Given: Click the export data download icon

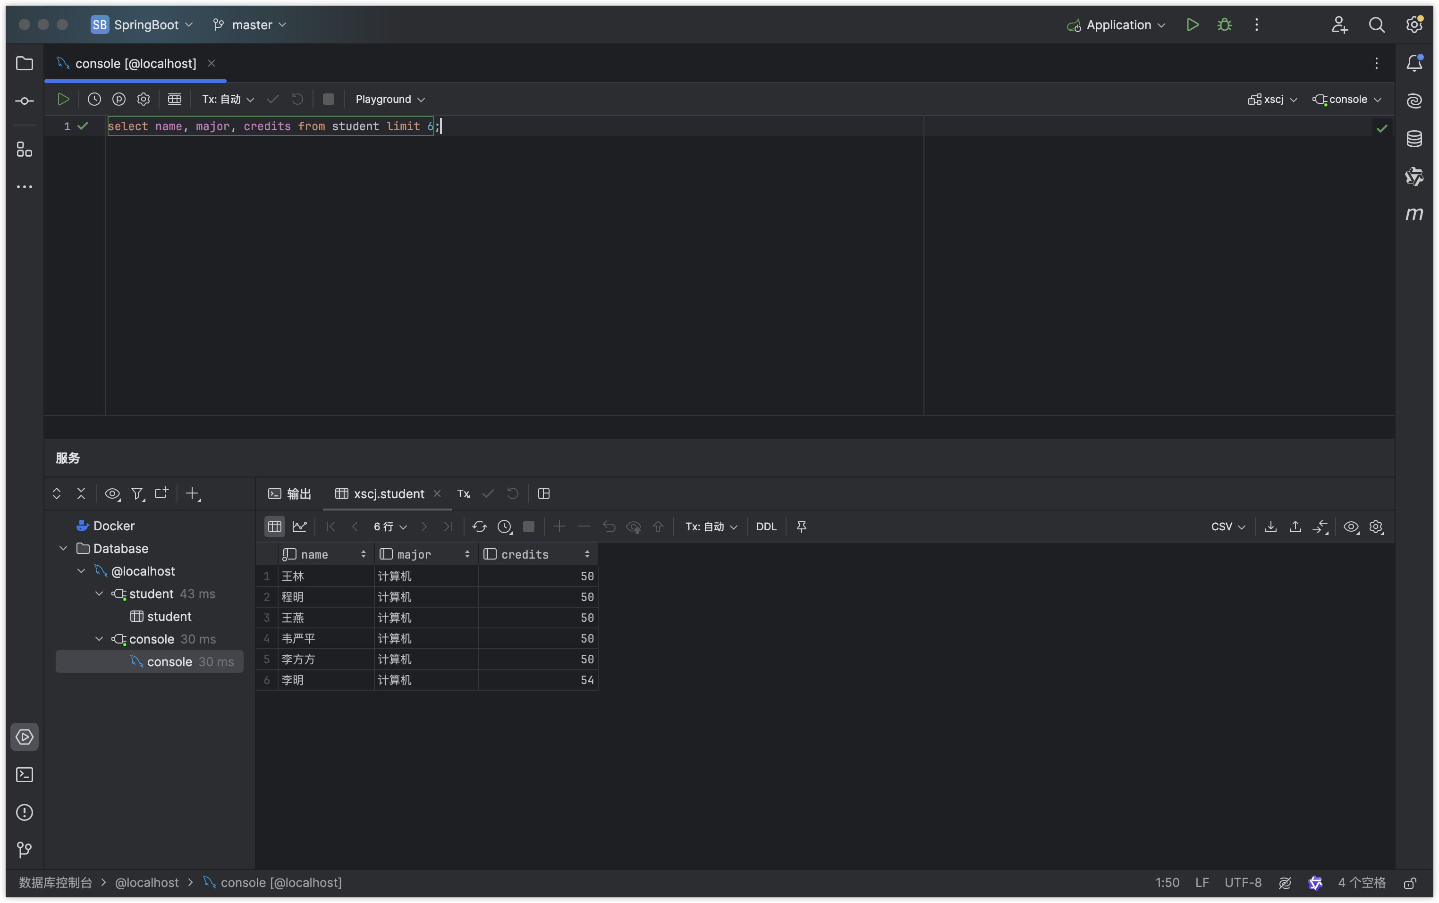Looking at the screenshot, I should [x=1270, y=526].
